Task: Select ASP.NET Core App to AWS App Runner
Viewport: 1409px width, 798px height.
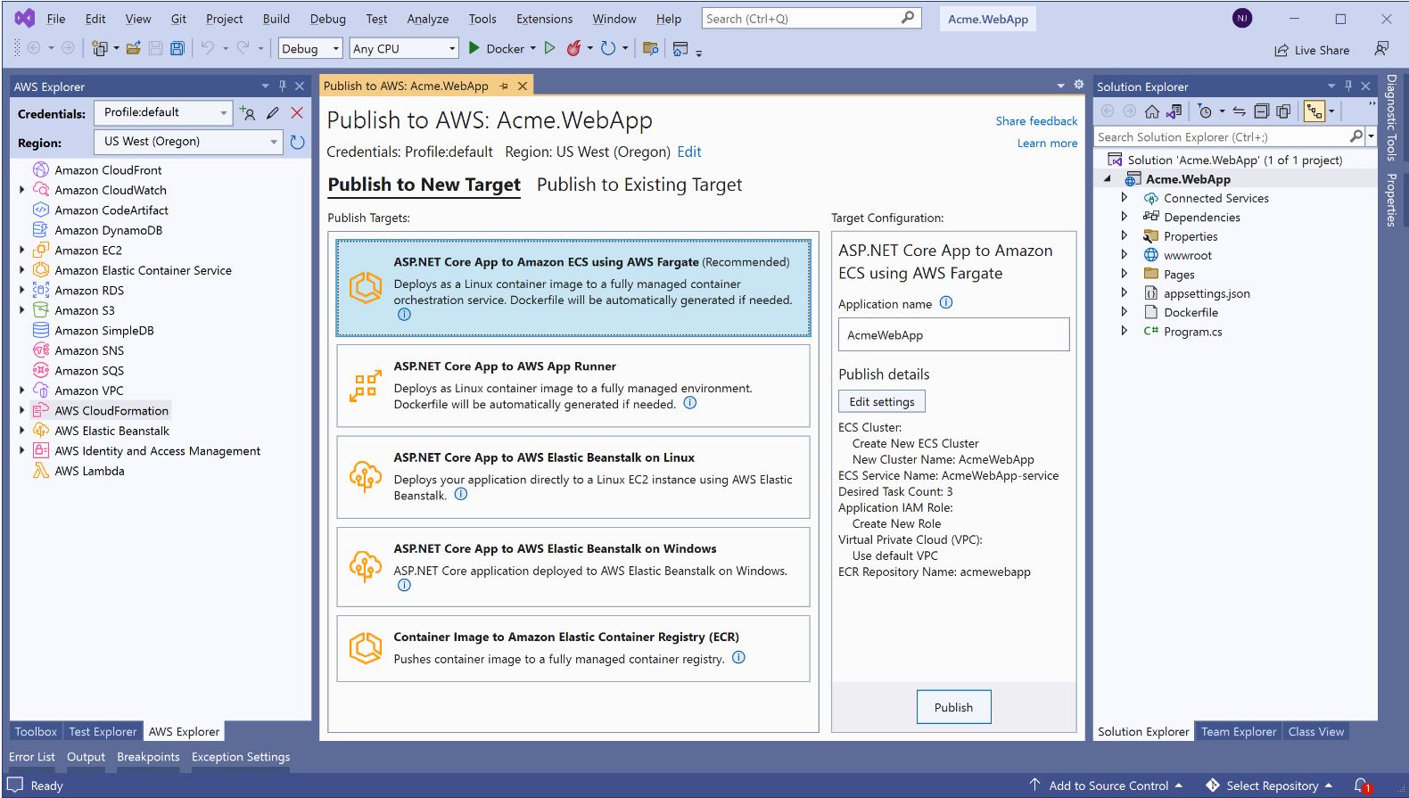Action: click(x=573, y=385)
